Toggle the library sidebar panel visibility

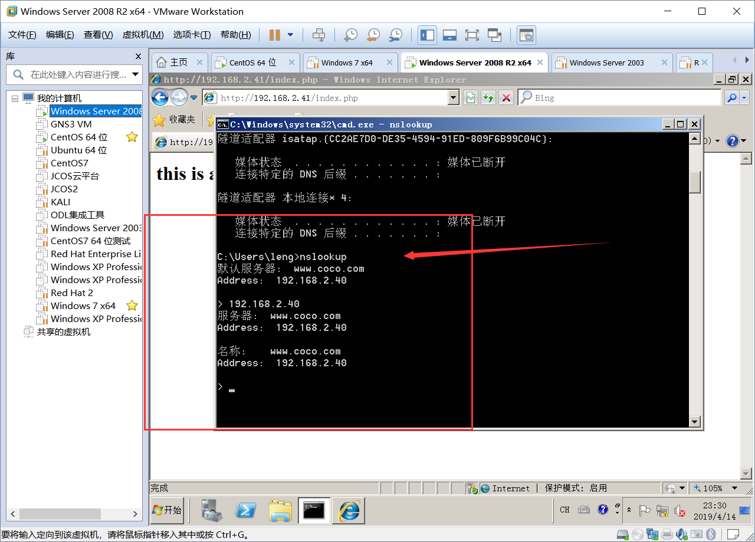point(427,35)
